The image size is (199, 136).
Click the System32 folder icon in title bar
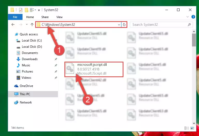click(12, 10)
